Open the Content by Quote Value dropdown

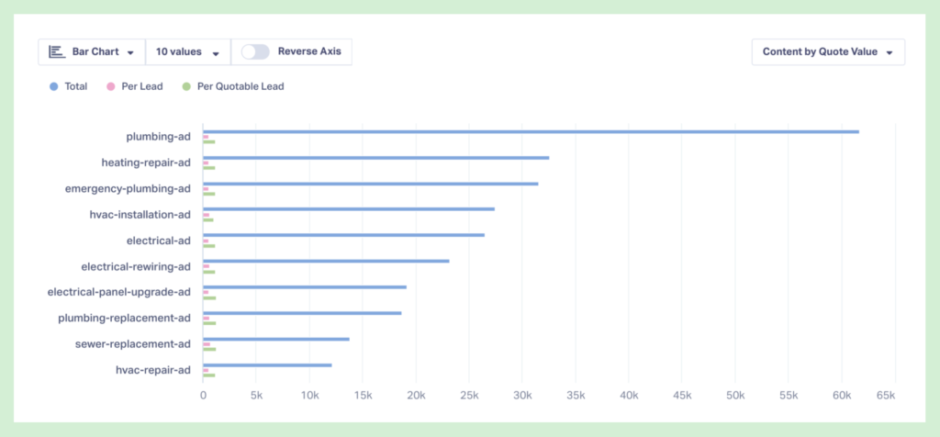828,52
